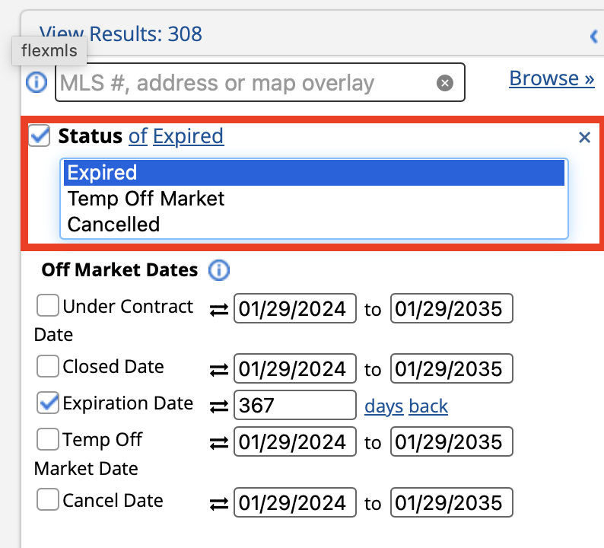Screen dimensions: 604x548
Task: Select Temp Off Market in status list
Action: click(x=314, y=199)
